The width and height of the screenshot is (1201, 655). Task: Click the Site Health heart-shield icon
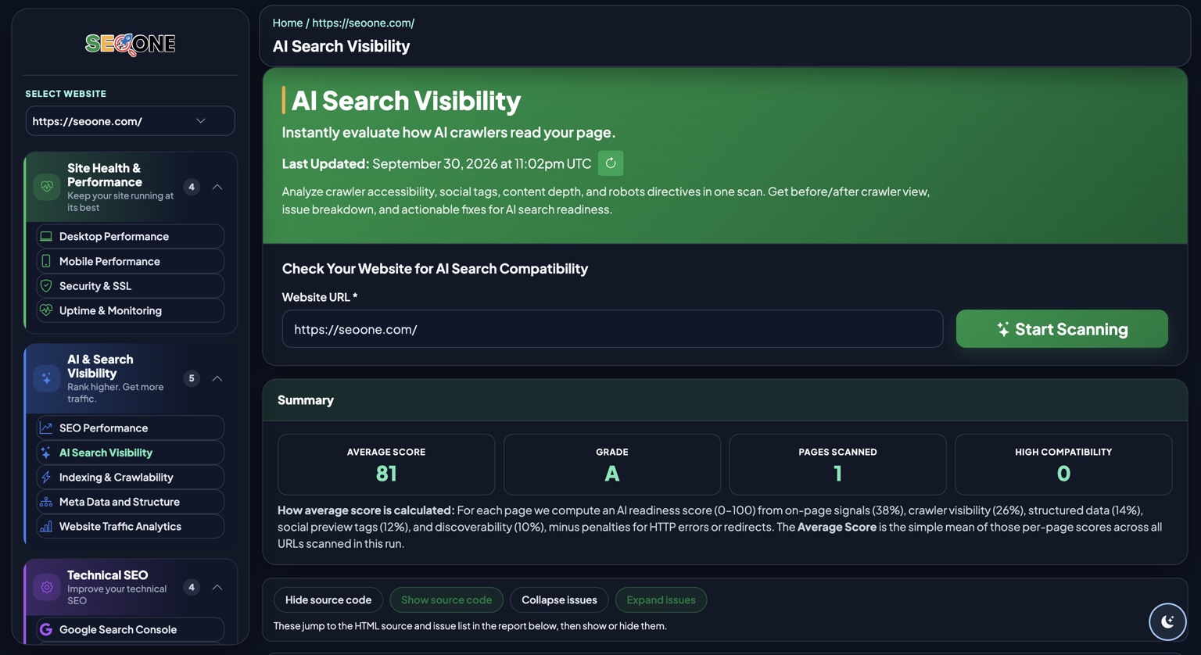pyautogui.click(x=47, y=187)
